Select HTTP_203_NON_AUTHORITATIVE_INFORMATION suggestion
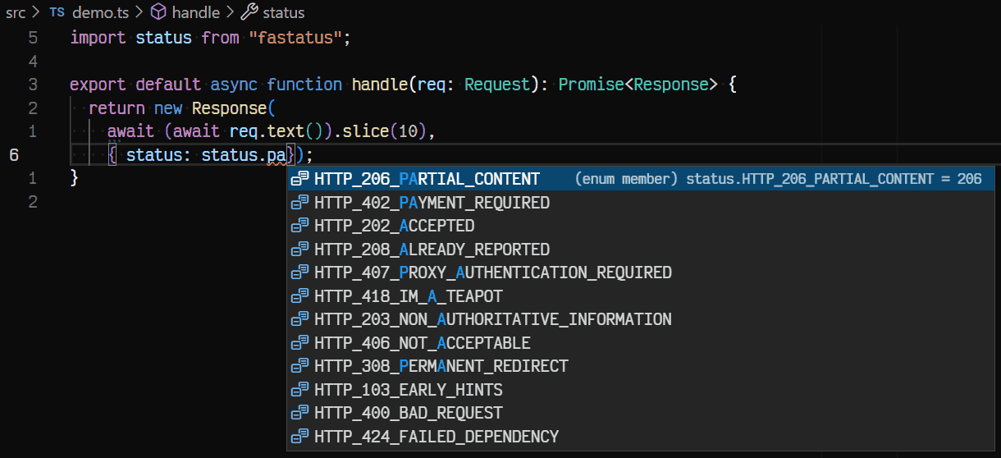The image size is (1001, 458). point(641,319)
